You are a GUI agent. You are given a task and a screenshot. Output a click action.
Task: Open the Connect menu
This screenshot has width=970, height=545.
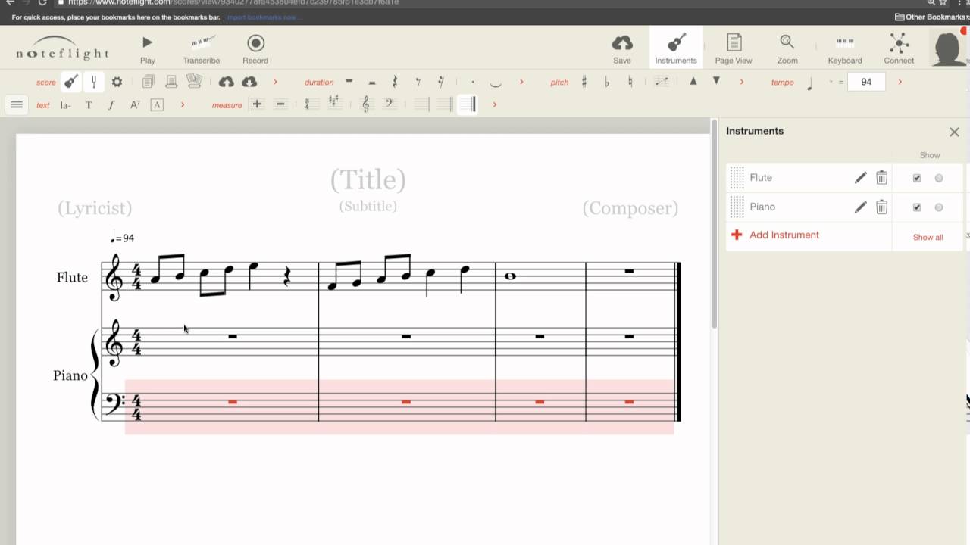point(899,49)
